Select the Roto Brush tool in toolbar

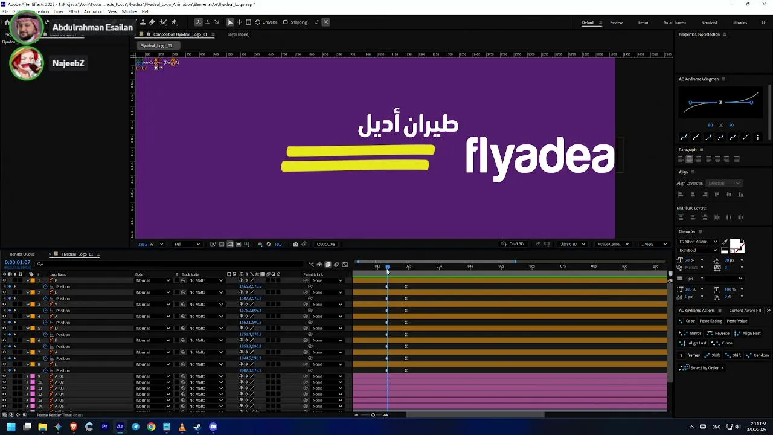pyautogui.click(x=163, y=22)
